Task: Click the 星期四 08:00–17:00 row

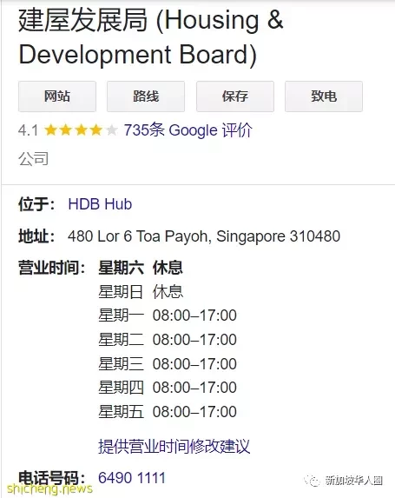Action: [168, 388]
